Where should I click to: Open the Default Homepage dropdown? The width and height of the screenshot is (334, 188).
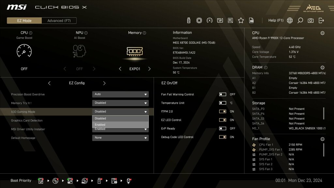(x=120, y=138)
